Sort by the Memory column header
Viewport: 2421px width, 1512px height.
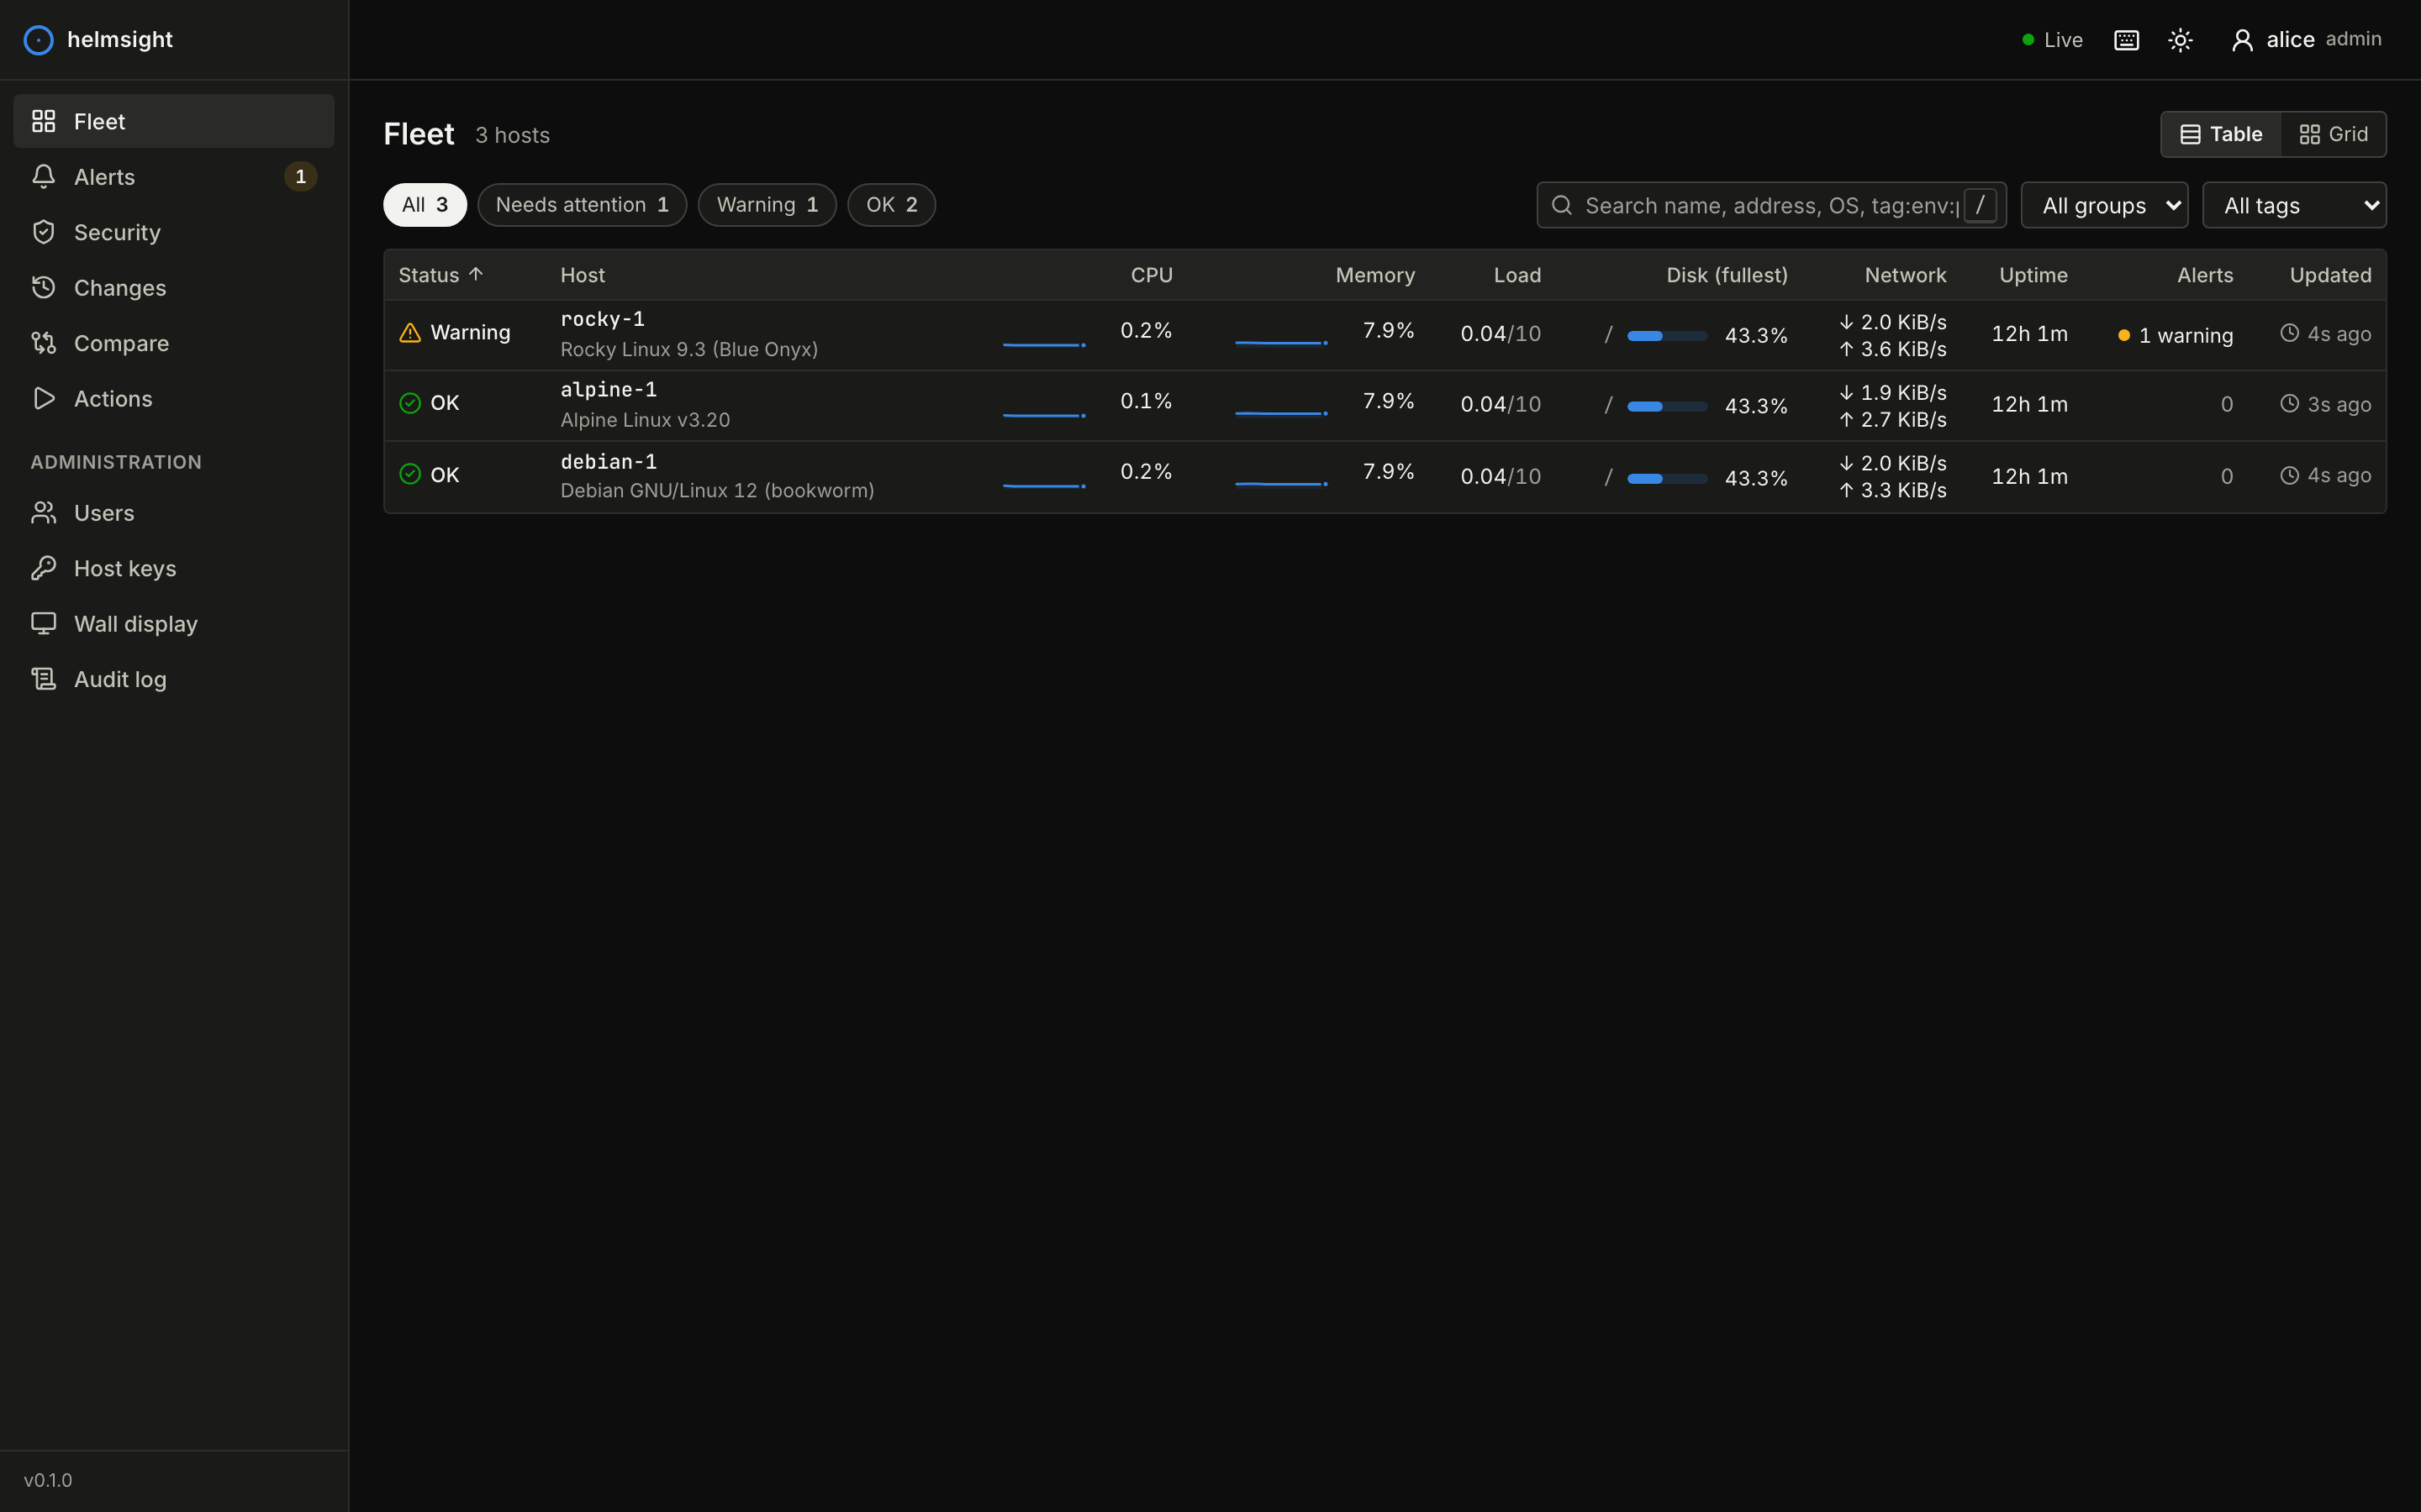pyautogui.click(x=1374, y=275)
